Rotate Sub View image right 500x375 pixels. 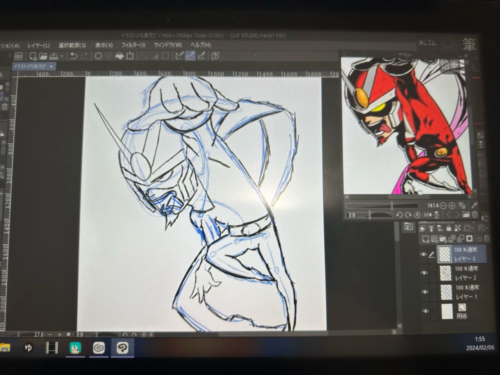pos(408,215)
